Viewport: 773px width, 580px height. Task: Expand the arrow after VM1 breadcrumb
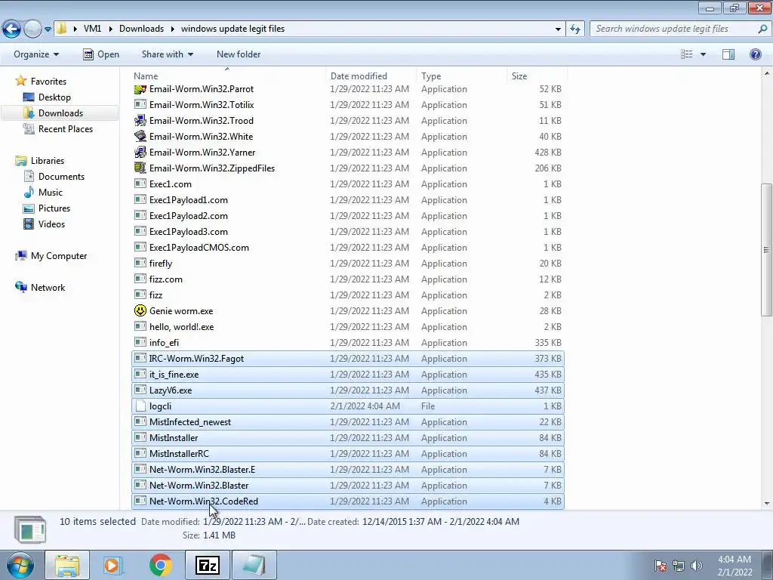coord(110,29)
